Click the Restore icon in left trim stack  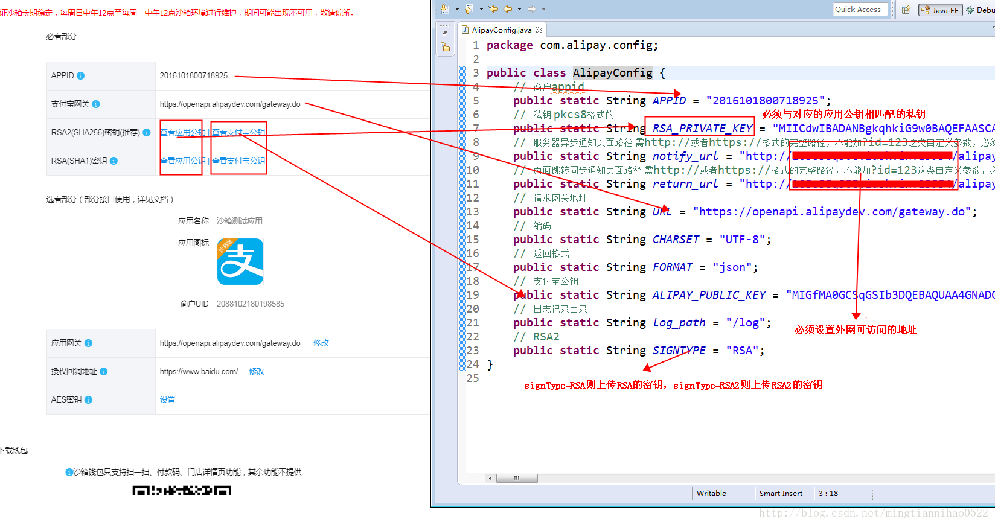(445, 34)
